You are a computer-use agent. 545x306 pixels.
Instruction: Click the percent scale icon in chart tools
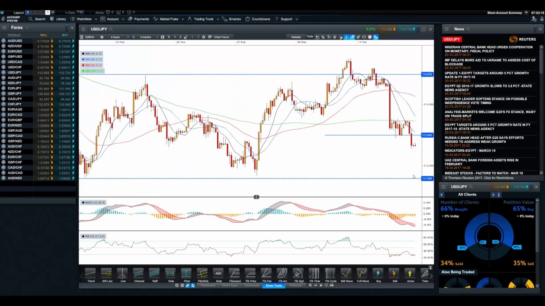click(323, 37)
